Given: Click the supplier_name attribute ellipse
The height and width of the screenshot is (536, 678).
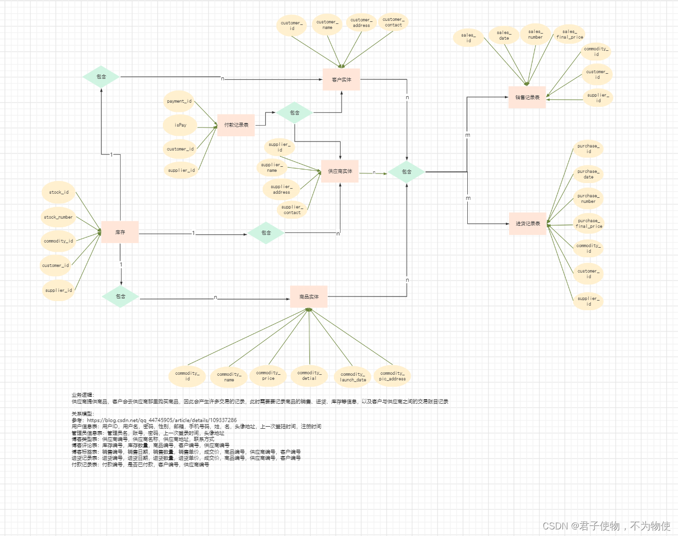Looking at the screenshot, I should point(272,167).
